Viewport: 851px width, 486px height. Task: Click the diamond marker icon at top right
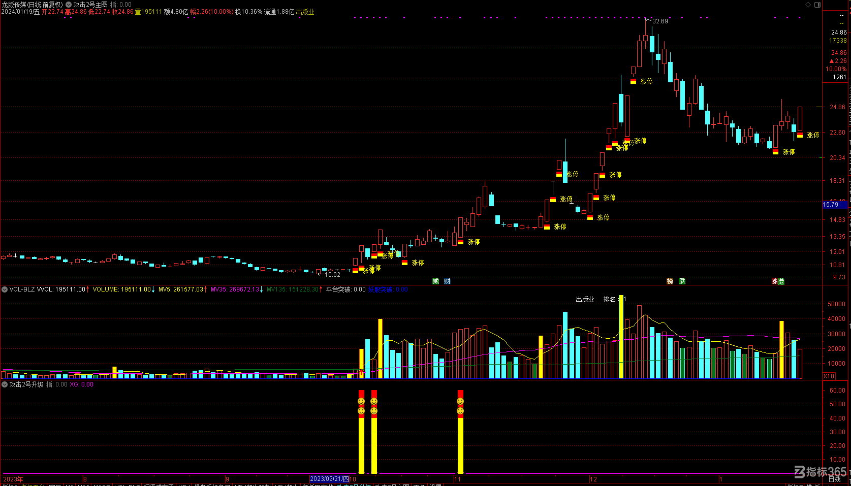[808, 5]
